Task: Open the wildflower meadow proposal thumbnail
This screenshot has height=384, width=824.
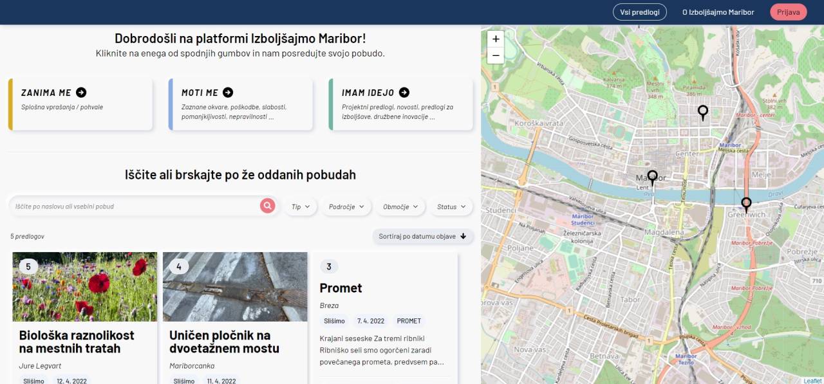Action: pos(85,287)
